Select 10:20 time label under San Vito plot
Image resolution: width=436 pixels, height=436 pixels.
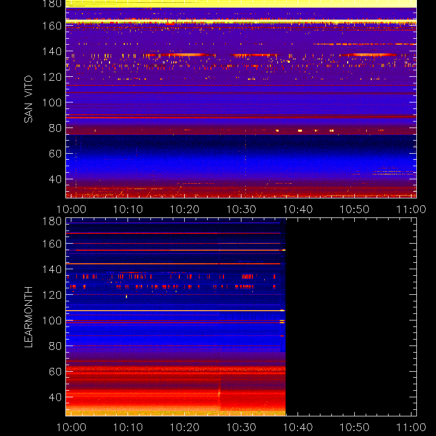pos(185,209)
